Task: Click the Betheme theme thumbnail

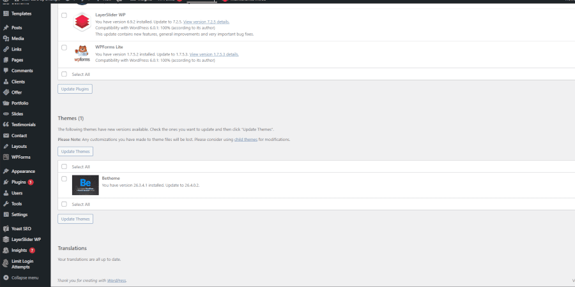Action: 86,185
